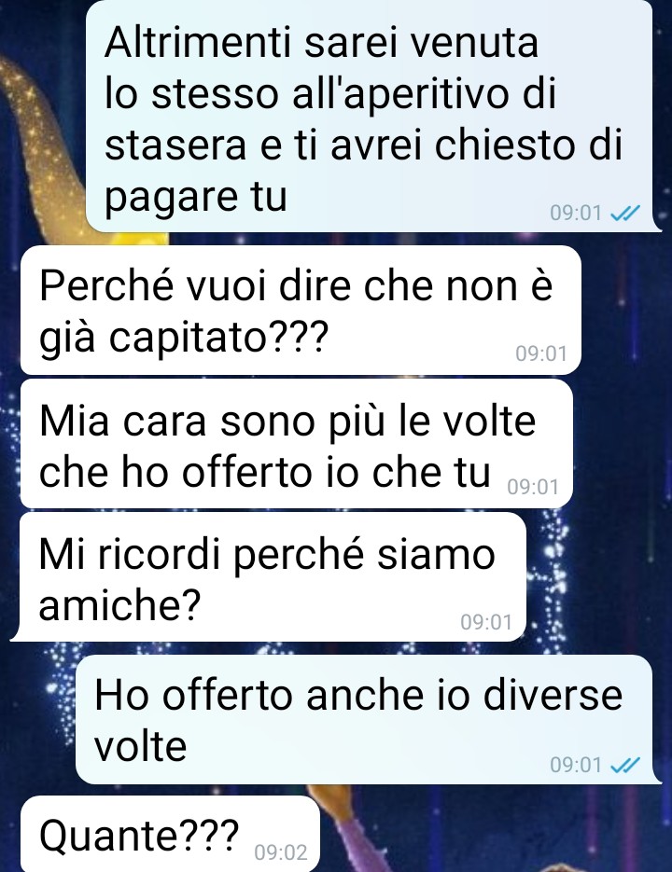The width and height of the screenshot is (672, 872).
Task: Click the 09:01 timestamp on 'pagare tu' message
Action: pyautogui.click(x=576, y=213)
